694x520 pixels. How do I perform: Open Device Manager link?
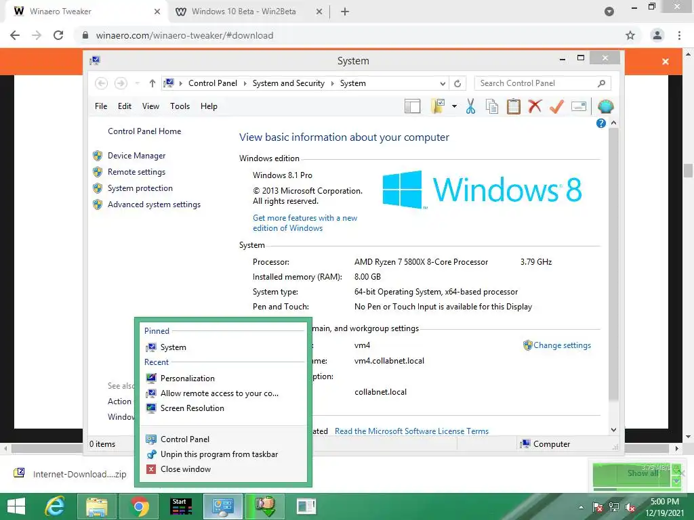tap(136, 156)
